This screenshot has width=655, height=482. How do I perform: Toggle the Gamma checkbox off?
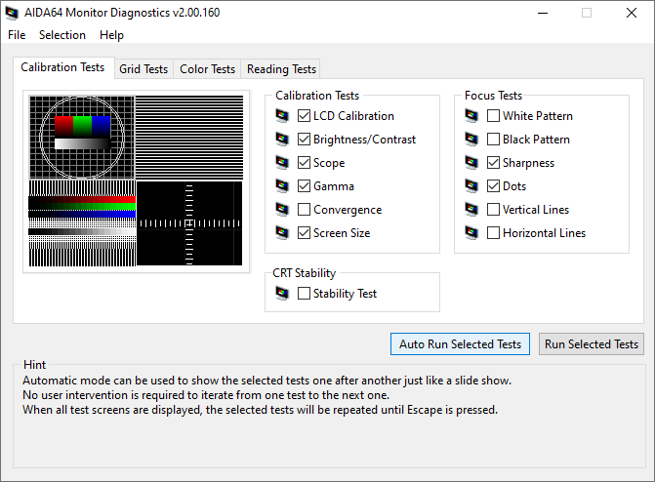tap(304, 185)
